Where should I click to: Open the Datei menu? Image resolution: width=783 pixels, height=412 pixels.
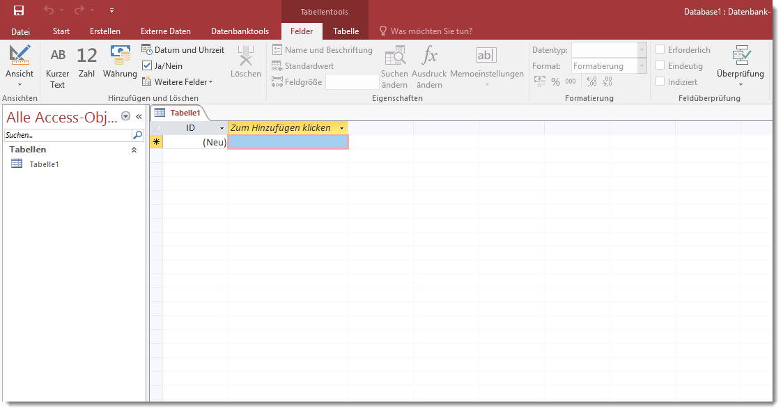21,31
